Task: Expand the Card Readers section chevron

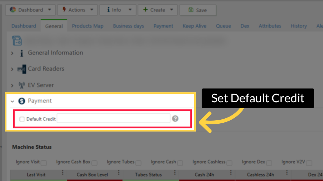Action: 12,69
